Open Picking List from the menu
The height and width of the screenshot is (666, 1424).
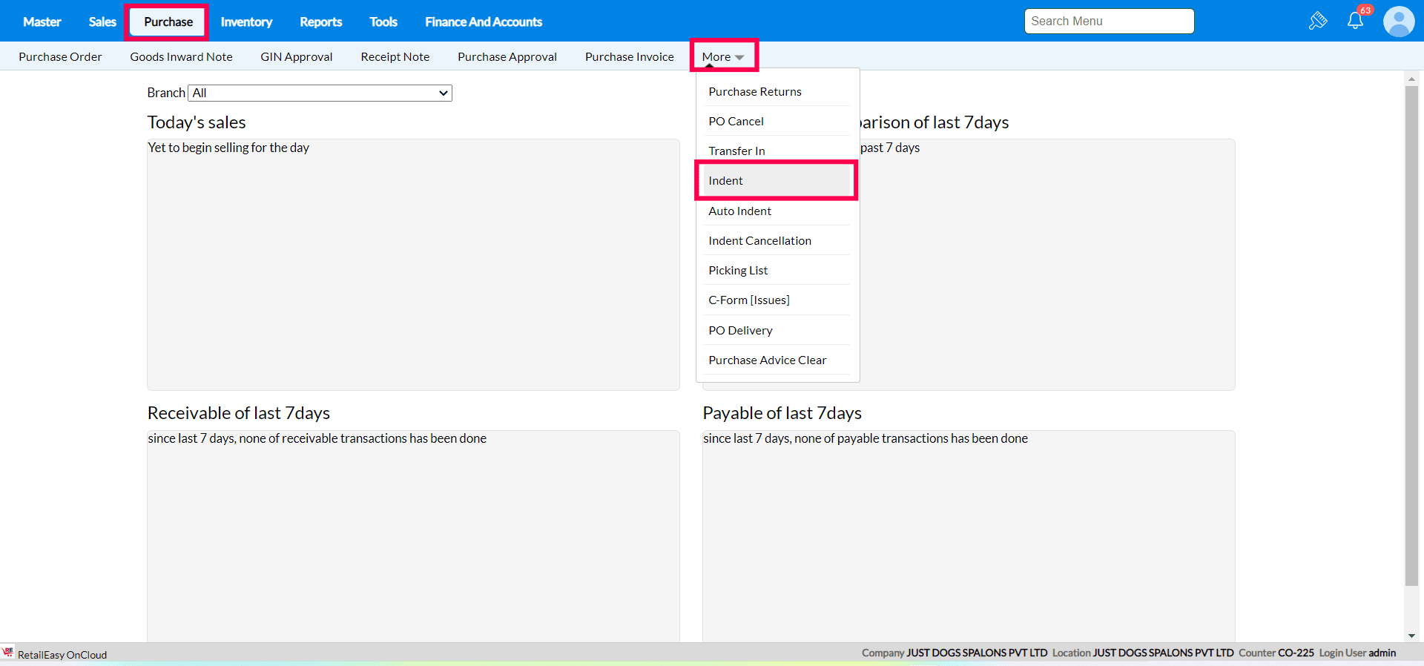tap(738, 271)
